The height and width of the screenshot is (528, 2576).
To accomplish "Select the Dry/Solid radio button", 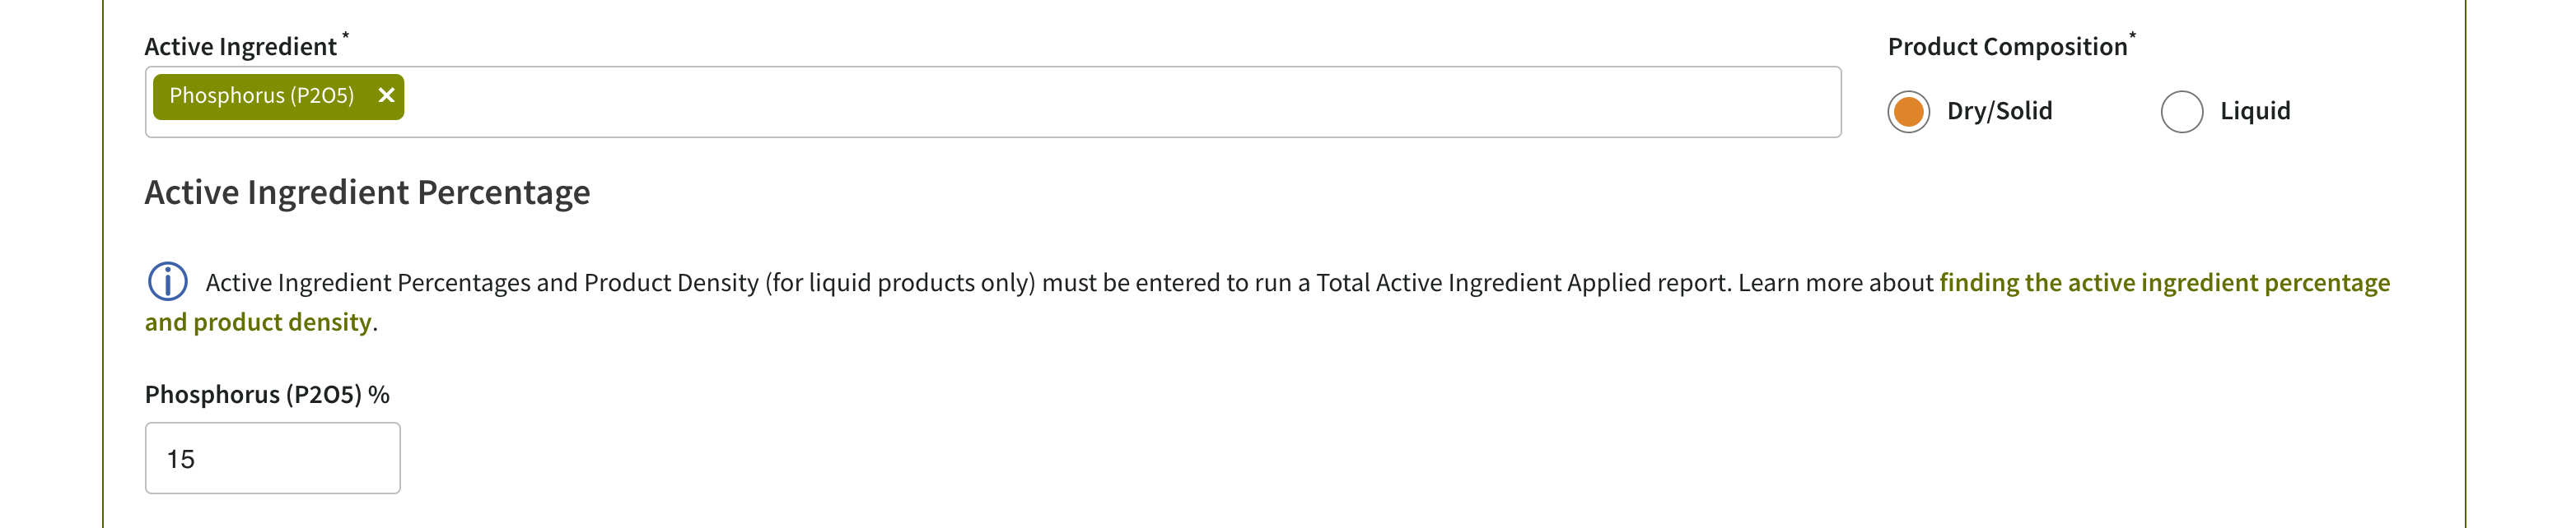I will (1908, 111).
